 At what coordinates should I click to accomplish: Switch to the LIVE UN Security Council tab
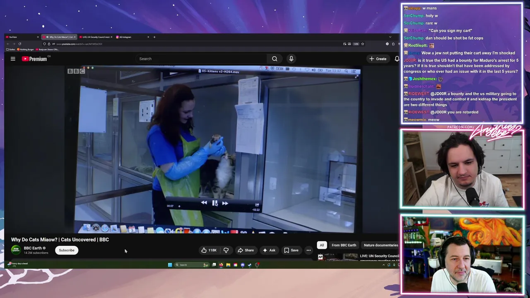tap(96, 37)
